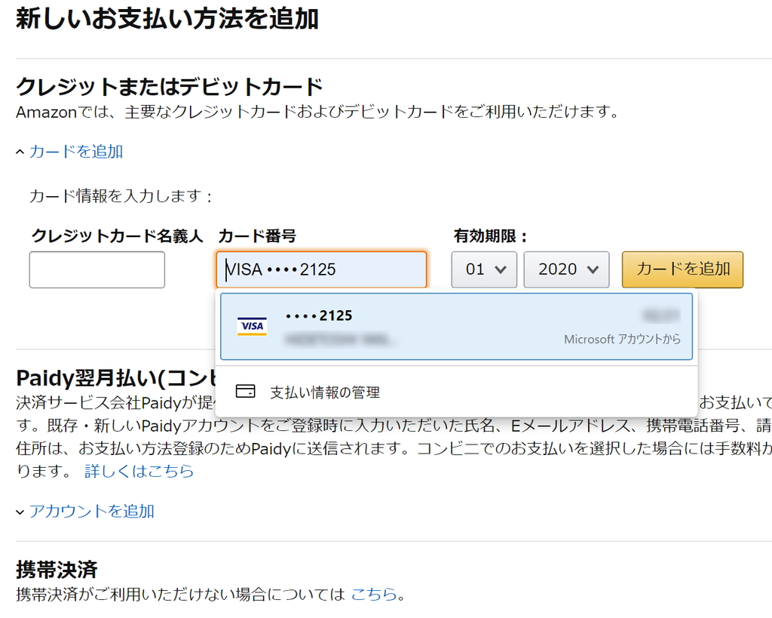Open the 支払い情報の管理 option
This screenshot has width=772, height=618.
coord(324,392)
